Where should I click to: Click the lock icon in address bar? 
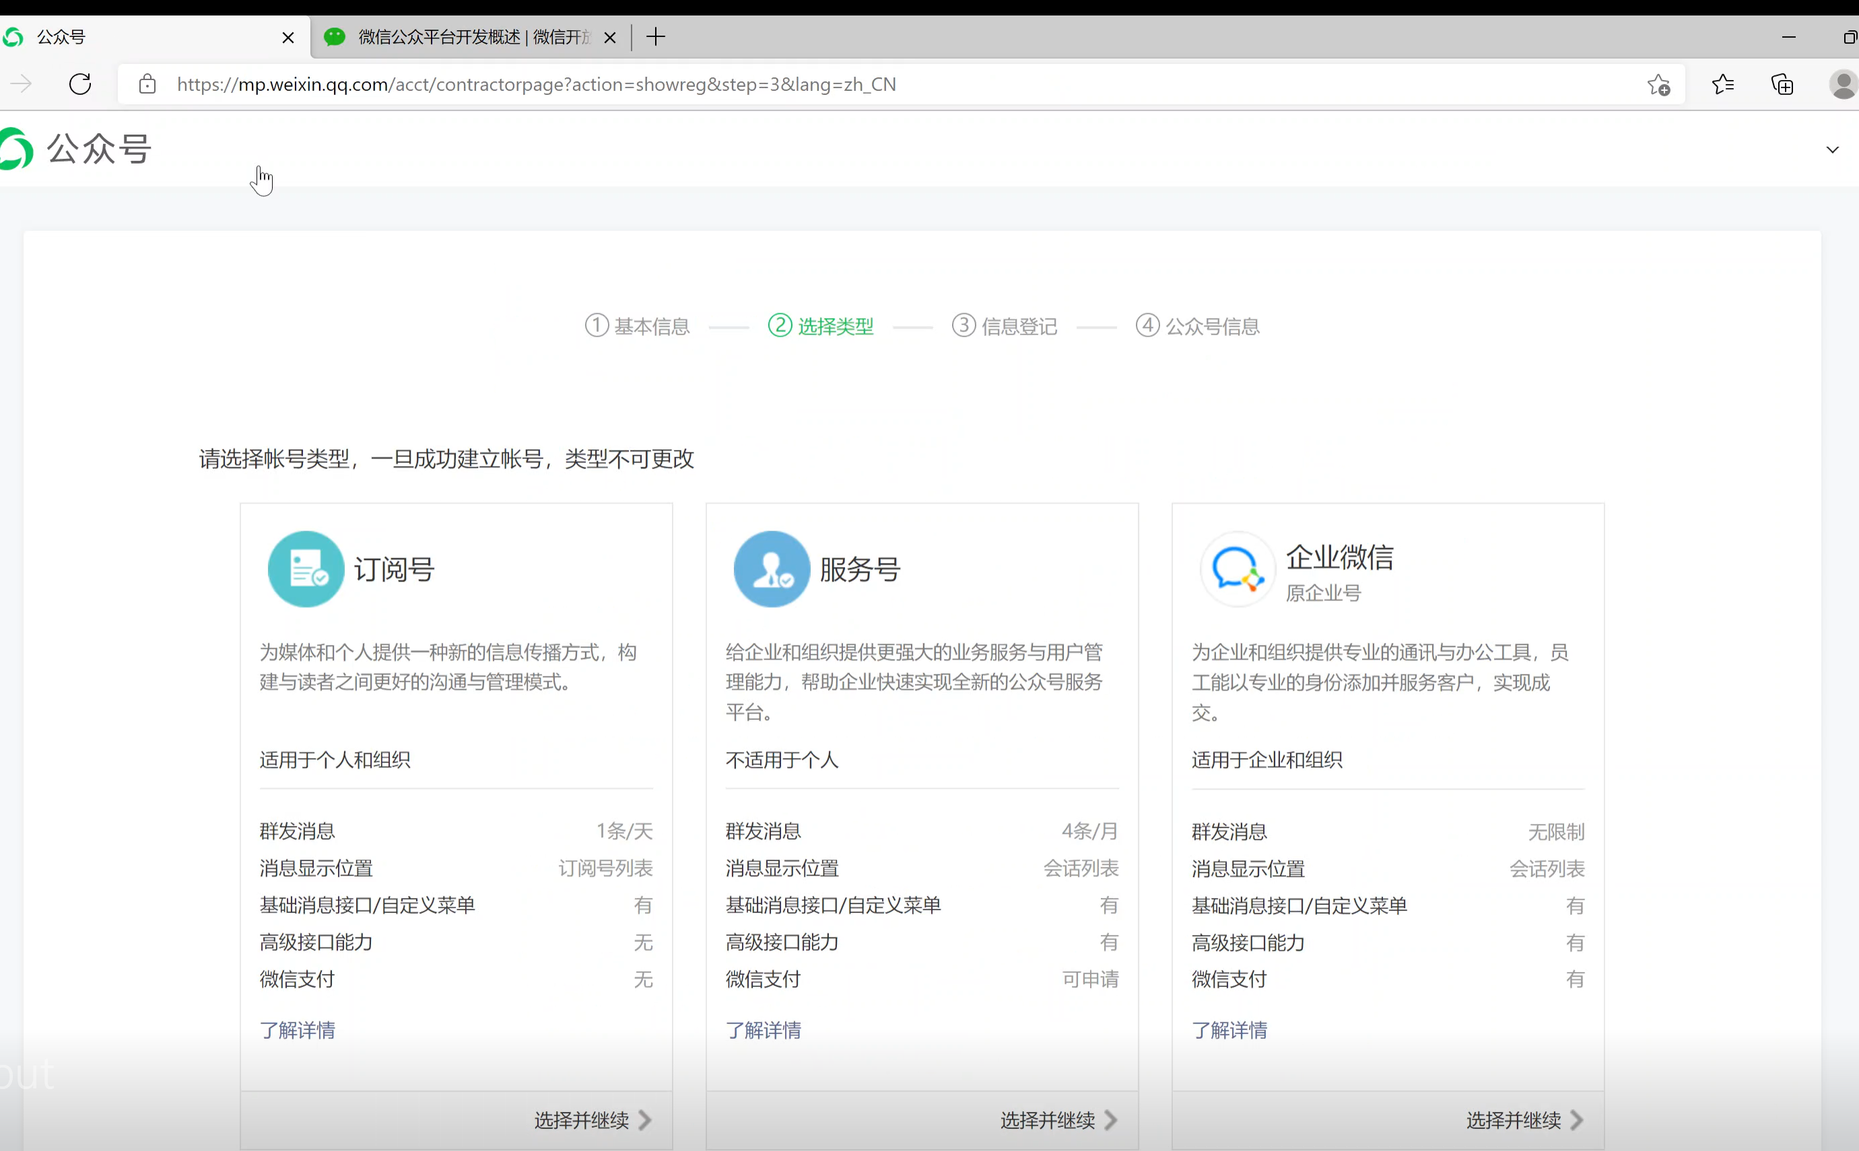(147, 83)
